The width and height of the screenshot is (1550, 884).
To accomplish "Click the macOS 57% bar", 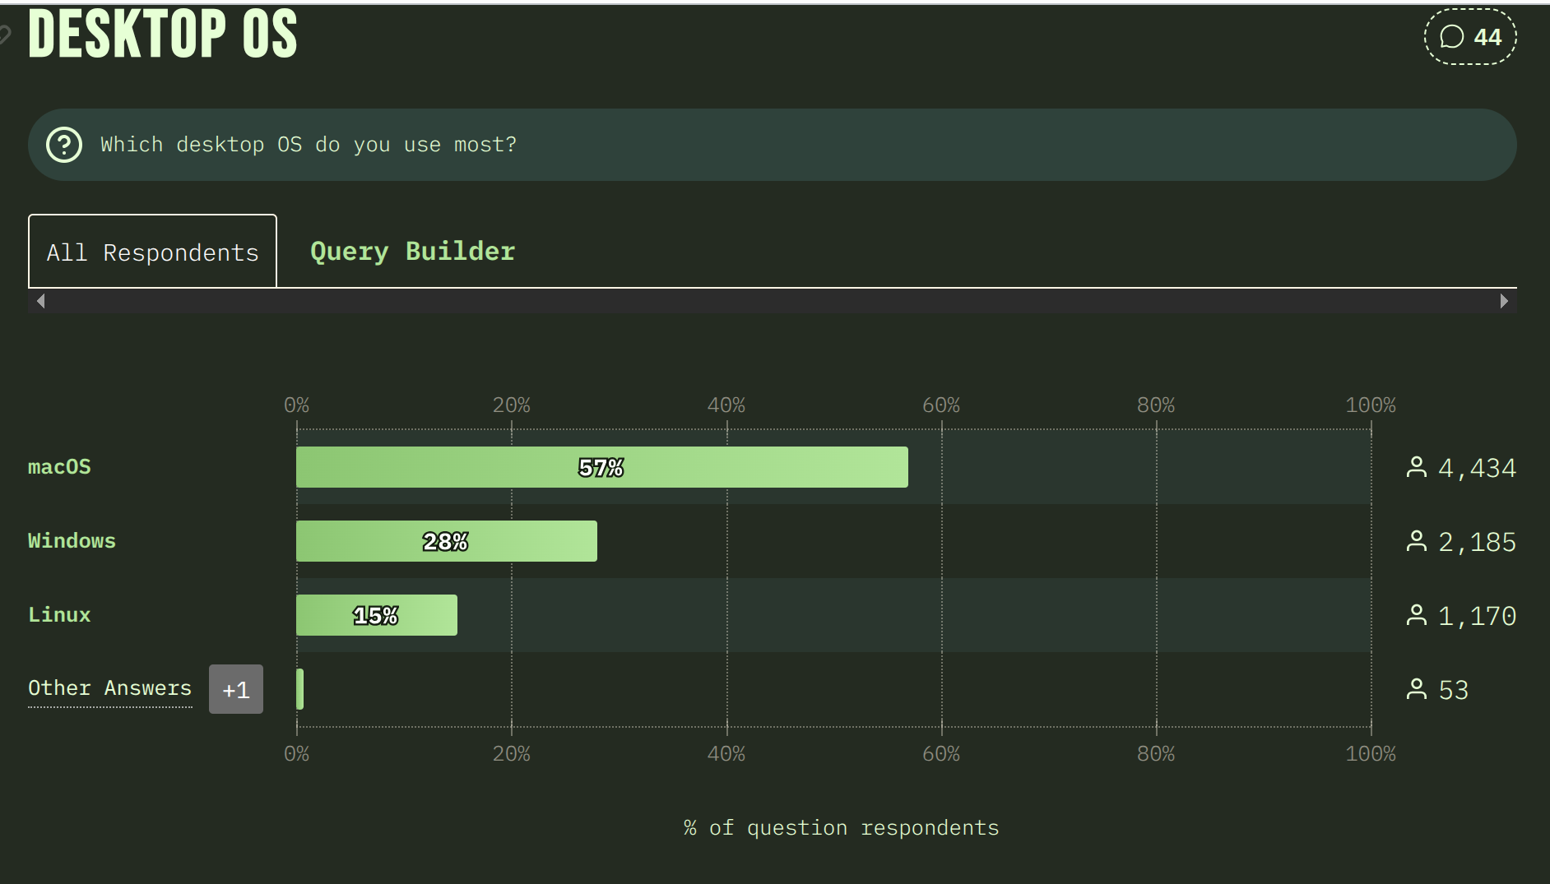I will click(x=602, y=467).
